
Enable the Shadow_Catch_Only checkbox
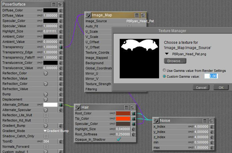[x=46, y=136]
